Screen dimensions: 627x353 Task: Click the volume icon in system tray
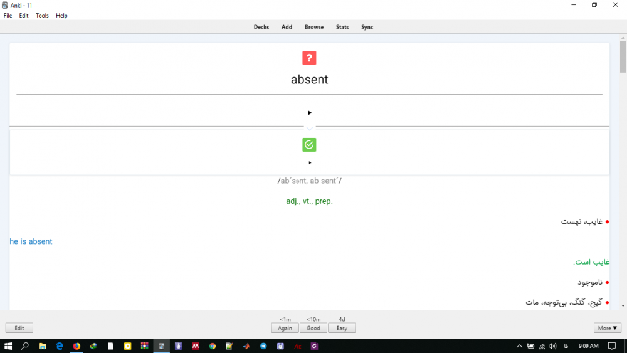552,346
